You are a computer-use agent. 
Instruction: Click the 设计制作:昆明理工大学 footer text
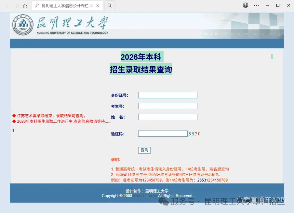[x=147, y=191]
